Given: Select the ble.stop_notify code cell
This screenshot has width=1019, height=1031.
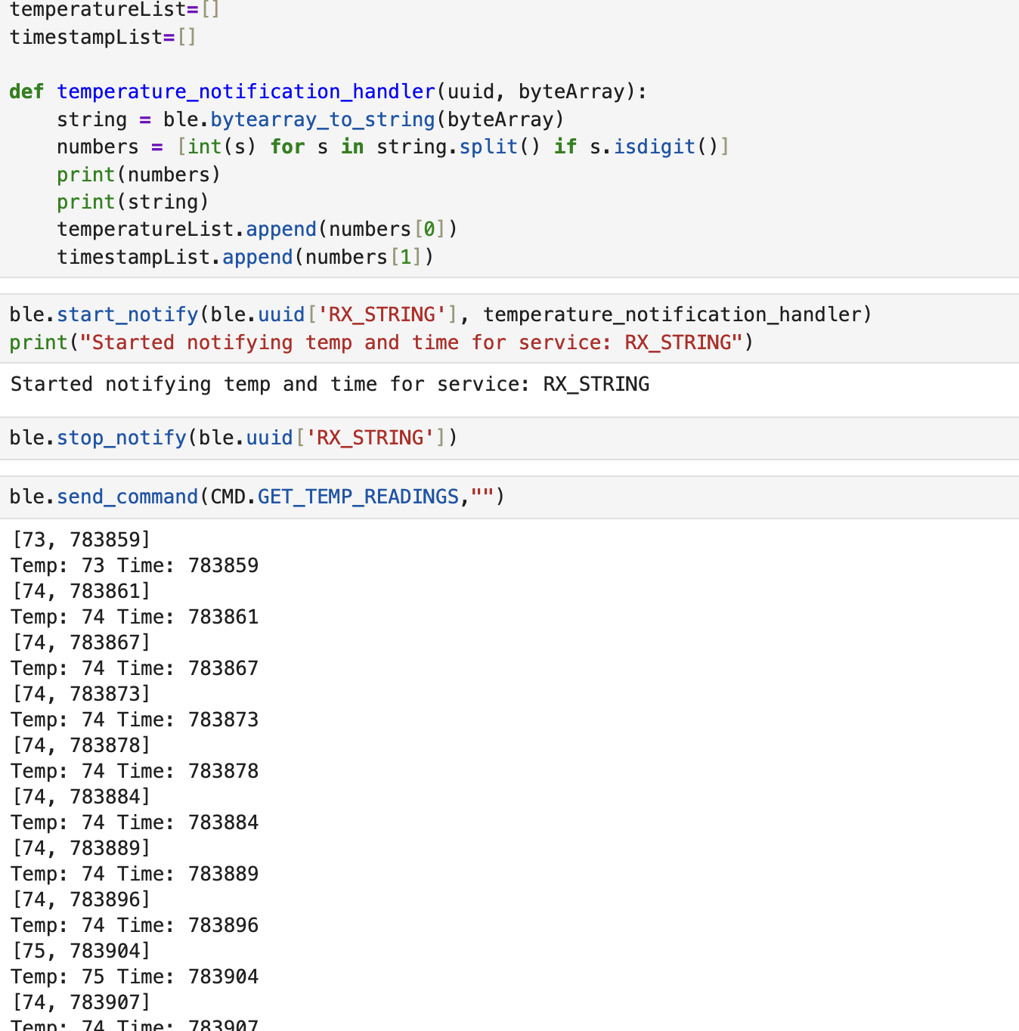Looking at the screenshot, I should pyautogui.click(x=234, y=438).
